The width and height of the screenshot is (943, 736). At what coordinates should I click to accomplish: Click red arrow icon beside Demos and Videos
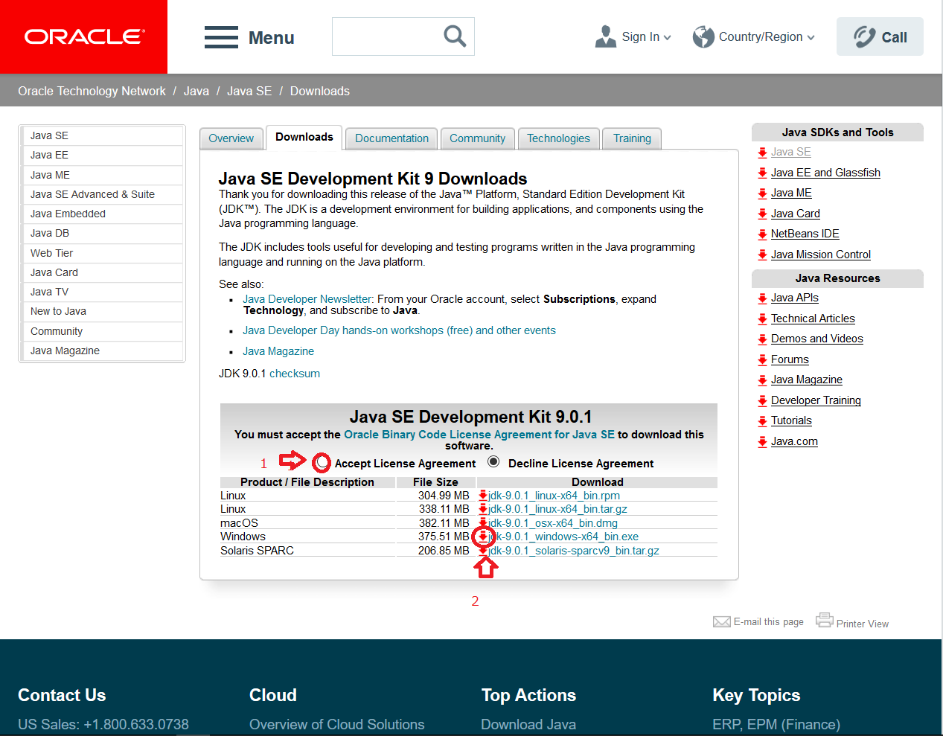pyautogui.click(x=762, y=339)
